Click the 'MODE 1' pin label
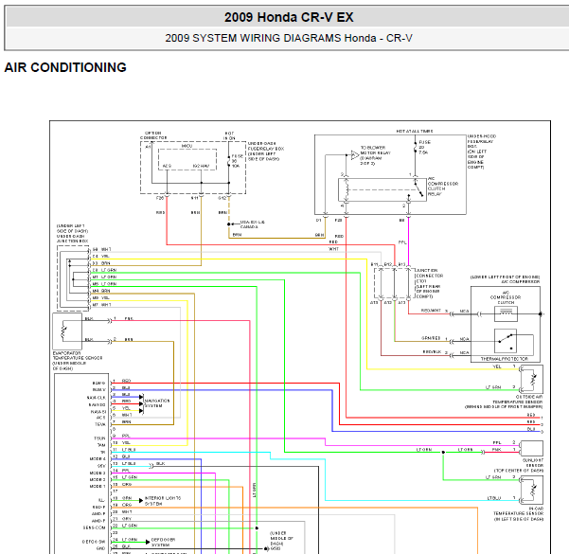Viewport: 569px width, 554px height. (x=98, y=486)
